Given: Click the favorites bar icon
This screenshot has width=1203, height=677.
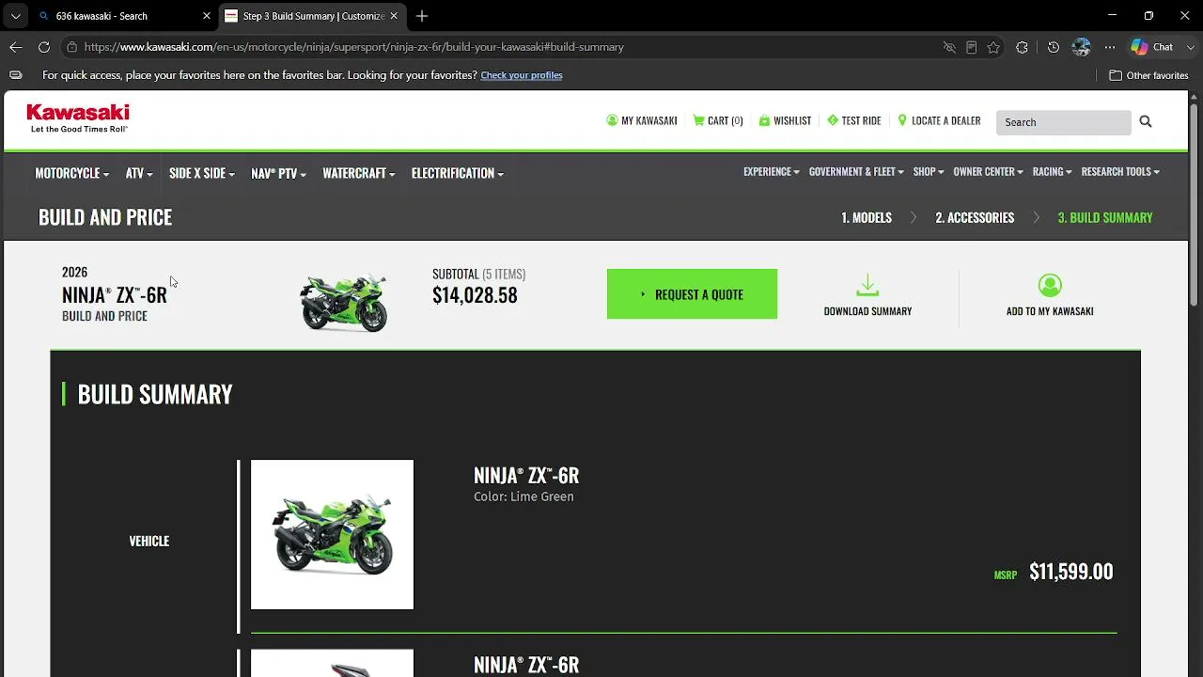Looking at the screenshot, I should (15, 75).
